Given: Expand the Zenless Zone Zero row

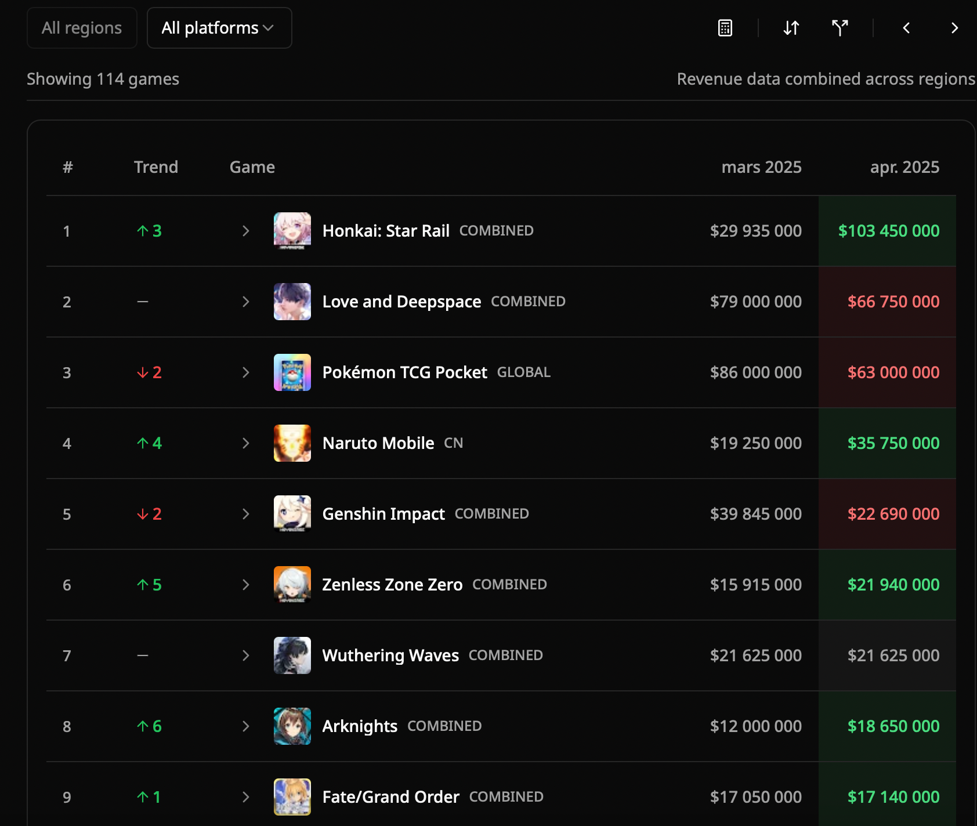Looking at the screenshot, I should [x=246, y=585].
